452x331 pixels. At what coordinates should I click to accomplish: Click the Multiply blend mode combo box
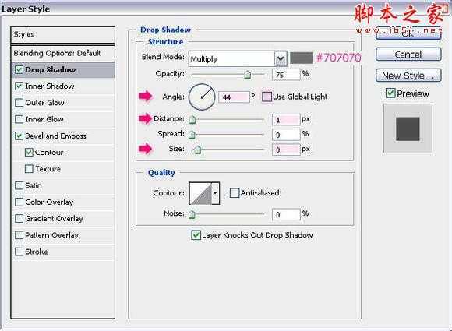(238, 59)
